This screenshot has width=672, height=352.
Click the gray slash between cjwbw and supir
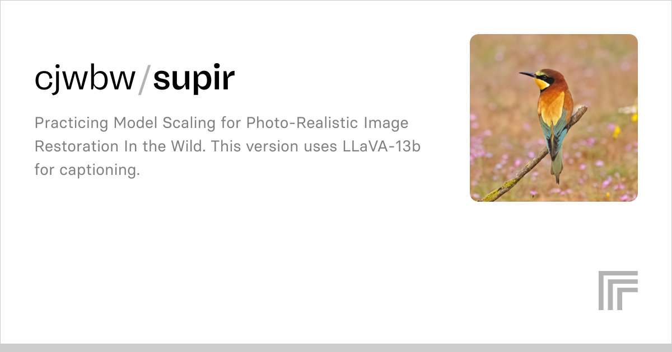coord(144,80)
